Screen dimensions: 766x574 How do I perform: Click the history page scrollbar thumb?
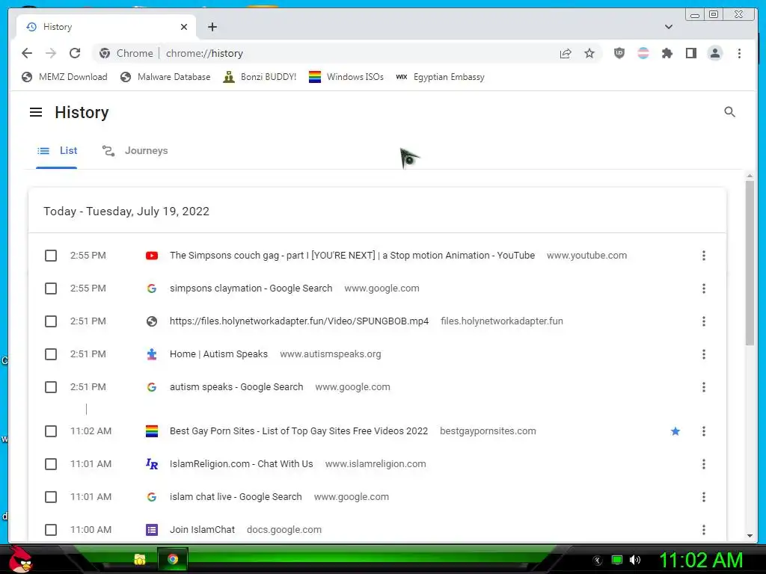tap(750, 262)
